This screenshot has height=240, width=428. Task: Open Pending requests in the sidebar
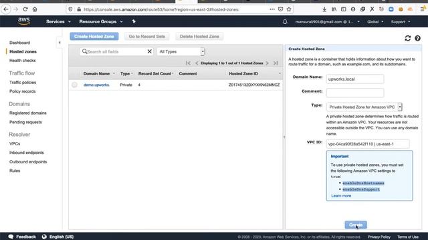[25, 122]
